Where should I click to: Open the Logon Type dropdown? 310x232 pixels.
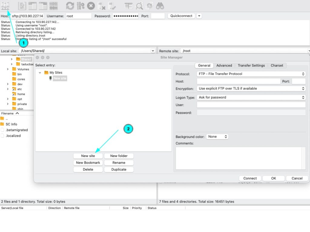251,97
